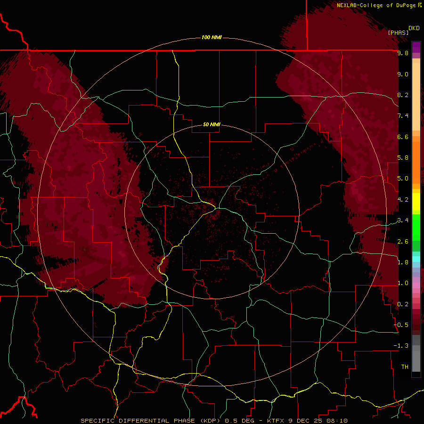
Task: Click the -0.5 legend value
Action: coord(401,325)
